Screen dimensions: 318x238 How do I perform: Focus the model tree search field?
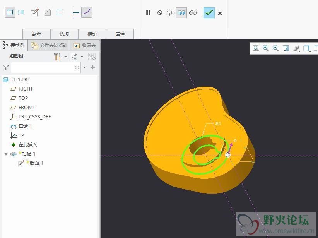(x=46, y=68)
